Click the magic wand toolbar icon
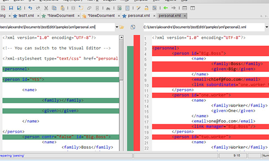This screenshot has height=163, width=269. tap(139, 8)
